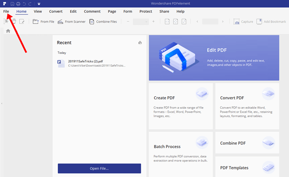This screenshot has height=177, width=289.
Task: Open recent file 201911SafeTricks (2).pdf
Action: click(91, 63)
